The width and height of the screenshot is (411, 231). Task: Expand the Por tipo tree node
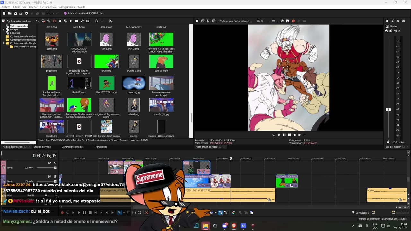coord(4,30)
